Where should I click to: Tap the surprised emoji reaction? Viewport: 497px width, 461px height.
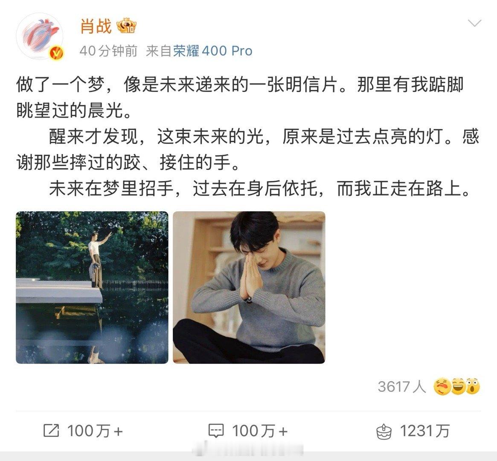click(x=473, y=386)
